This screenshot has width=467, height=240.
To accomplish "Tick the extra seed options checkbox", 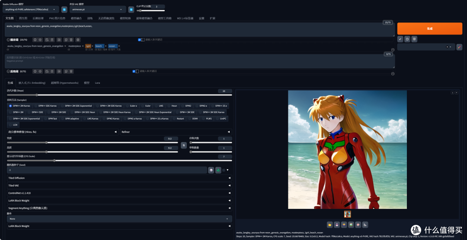I will pos(224,170).
